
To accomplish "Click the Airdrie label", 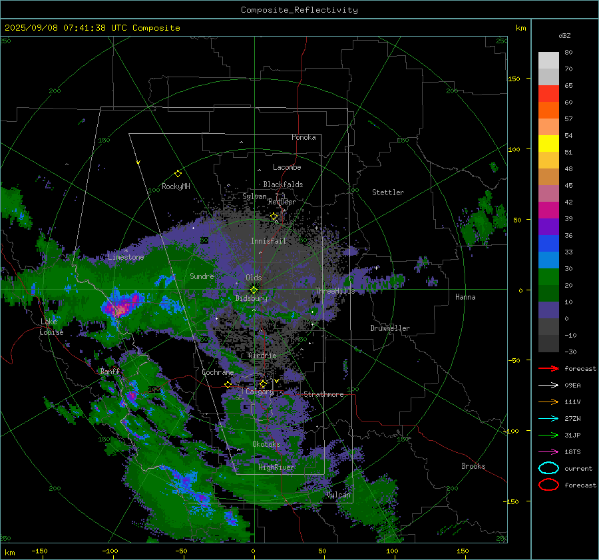I will (262, 356).
